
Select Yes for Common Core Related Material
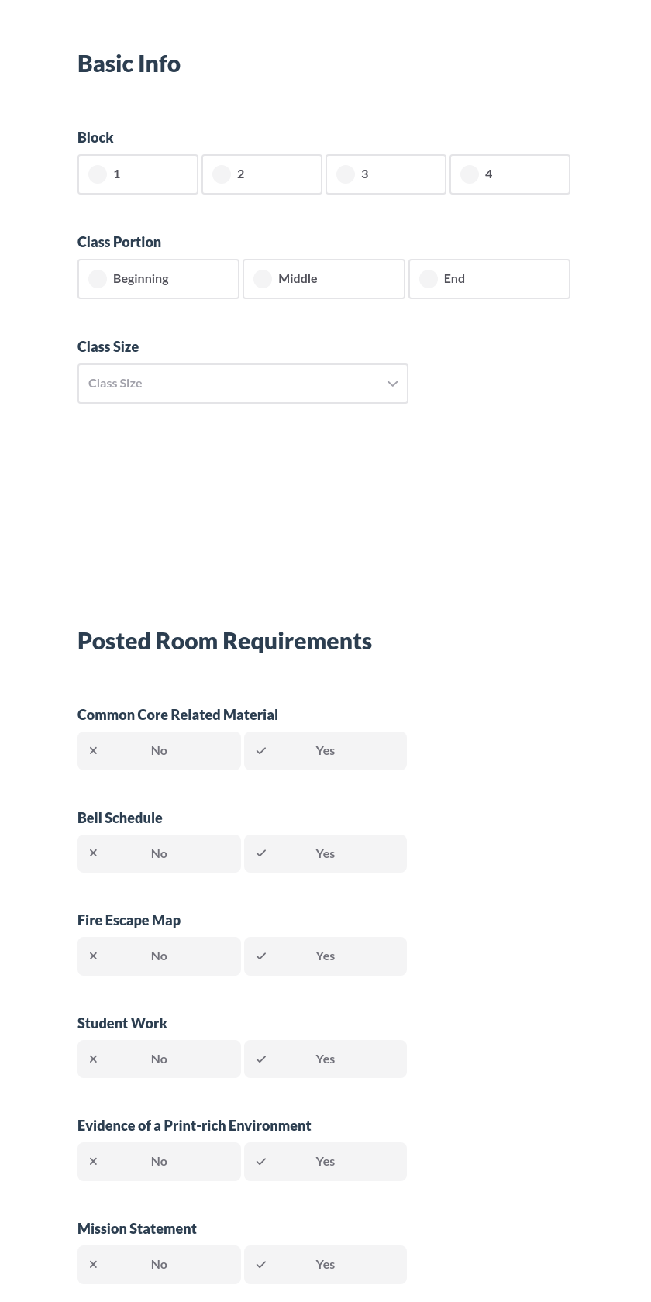coord(325,750)
